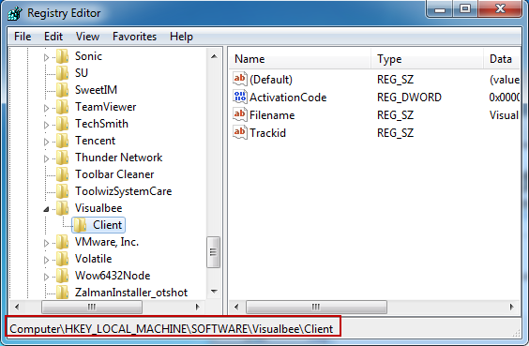Image resolution: width=529 pixels, height=346 pixels.
Task: Select the Thunder Network folder icon
Action: tap(63, 158)
